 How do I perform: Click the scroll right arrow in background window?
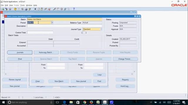132,74
